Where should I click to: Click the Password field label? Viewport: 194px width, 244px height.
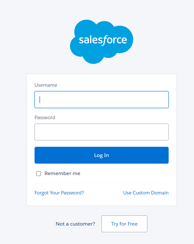click(45, 118)
